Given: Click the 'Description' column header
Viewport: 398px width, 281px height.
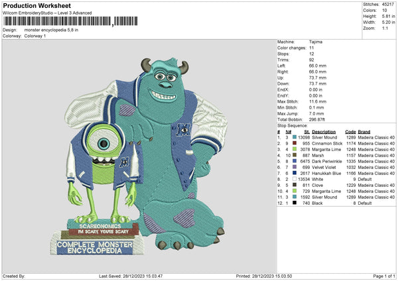Looking at the screenshot, I should 324,132.
